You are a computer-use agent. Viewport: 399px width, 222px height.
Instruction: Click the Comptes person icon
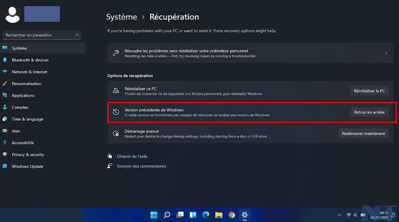5,107
